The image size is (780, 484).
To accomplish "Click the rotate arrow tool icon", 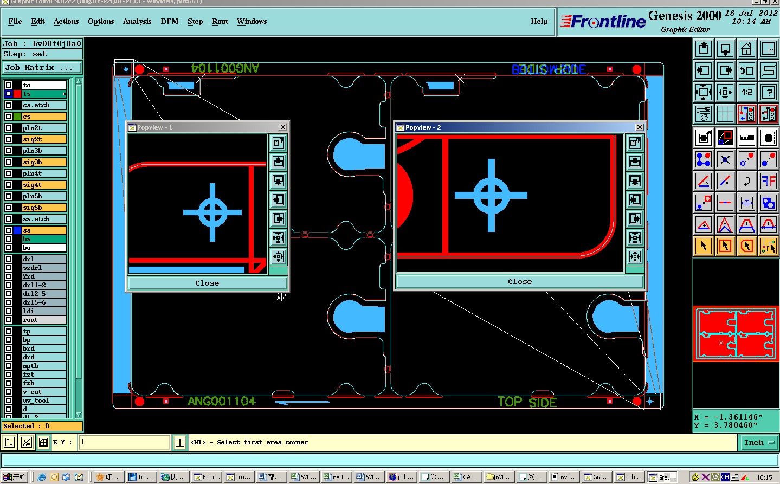I will 747,181.
